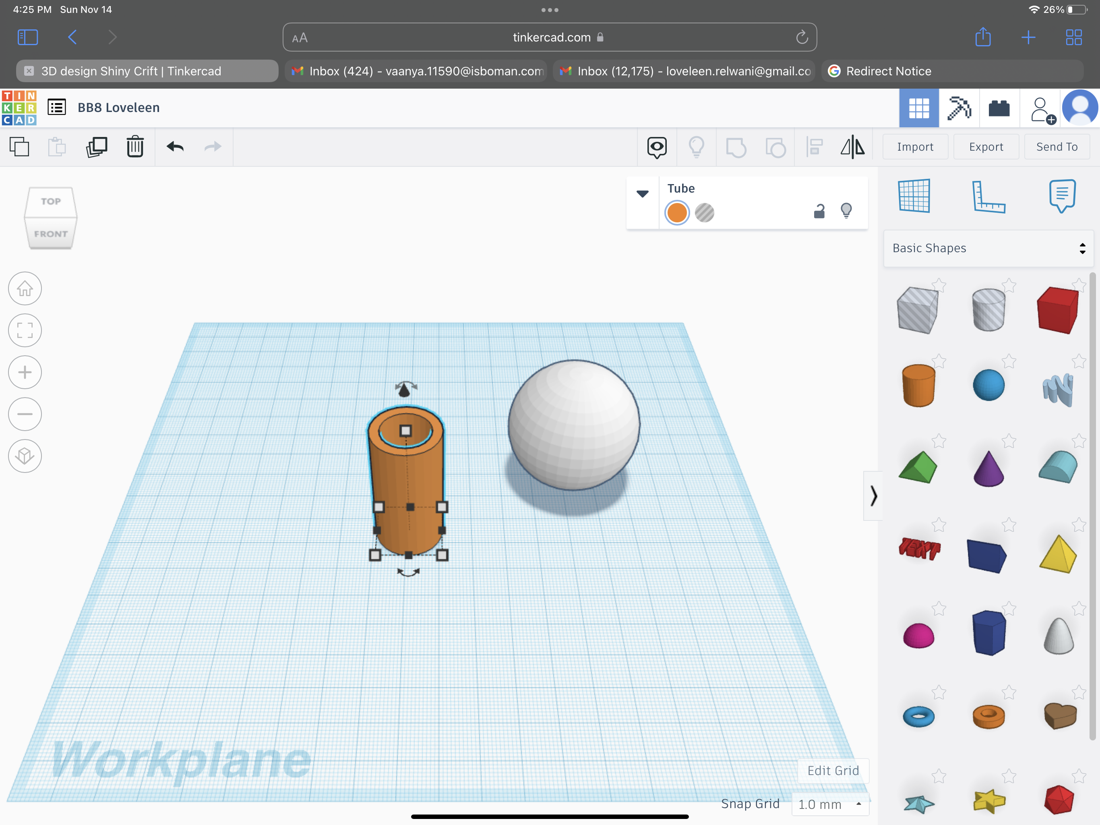Image resolution: width=1100 pixels, height=825 pixels.
Task: Click the Send To button
Action: tap(1057, 147)
